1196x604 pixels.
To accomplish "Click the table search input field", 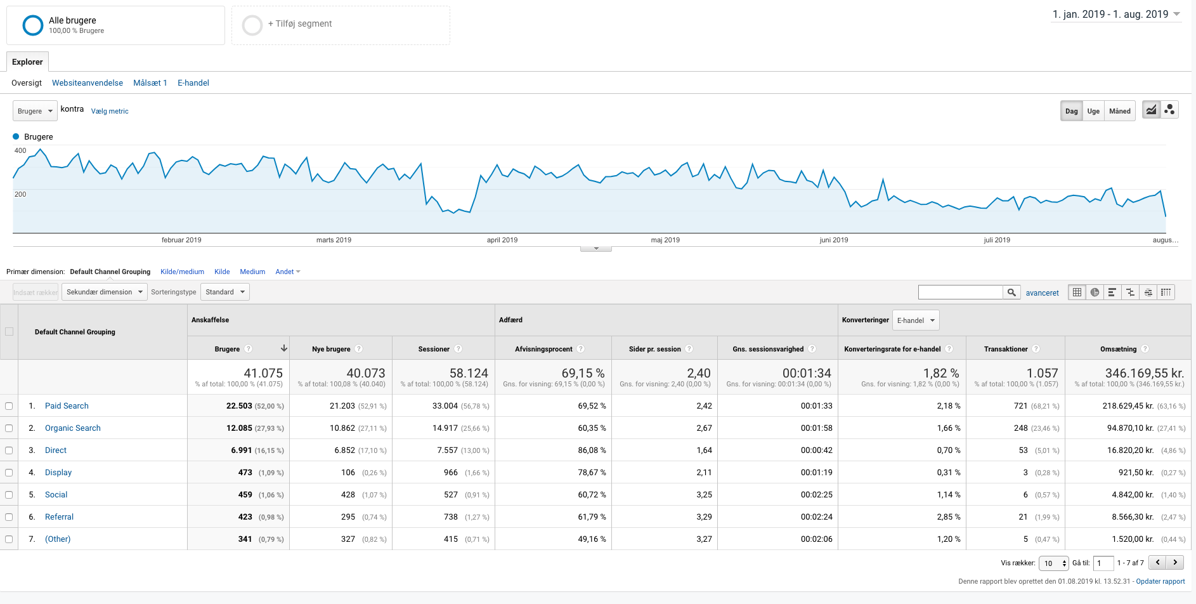I will coord(960,292).
